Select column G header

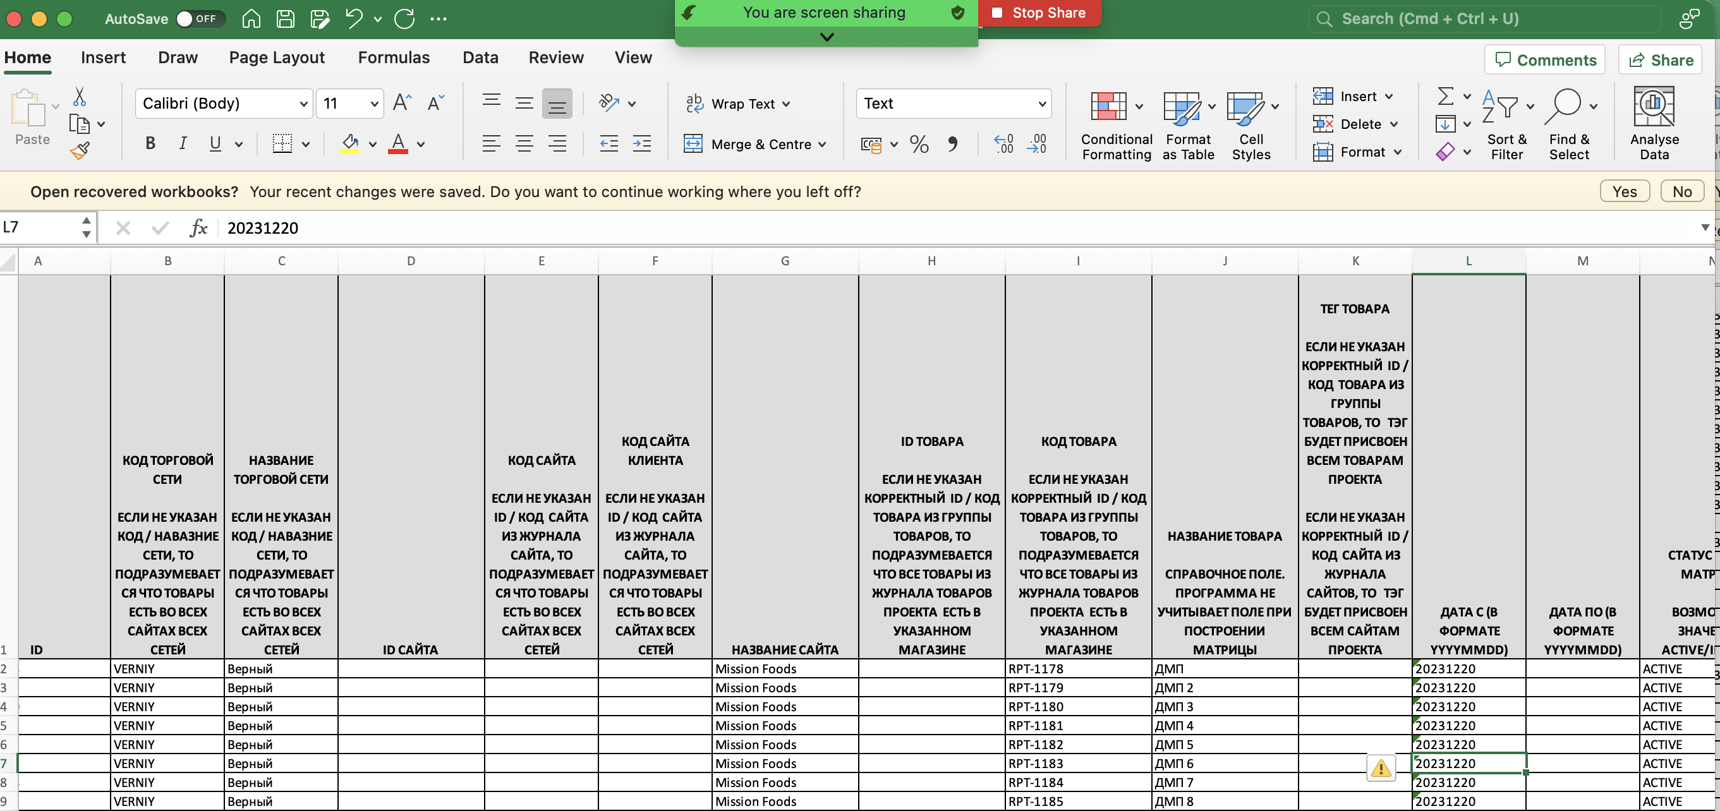(x=785, y=261)
